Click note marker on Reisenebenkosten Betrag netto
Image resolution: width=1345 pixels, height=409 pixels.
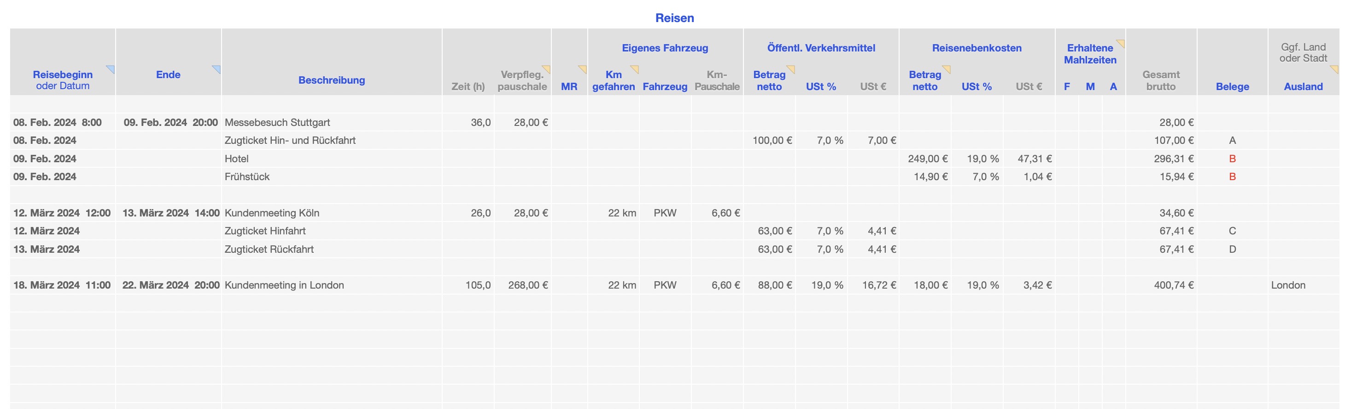(x=947, y=68)
